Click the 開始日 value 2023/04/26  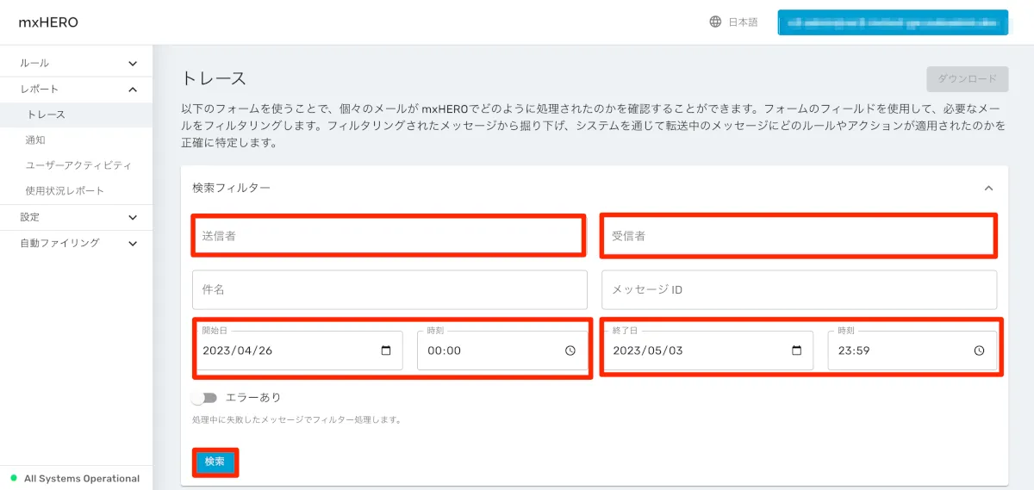point(238,350)
